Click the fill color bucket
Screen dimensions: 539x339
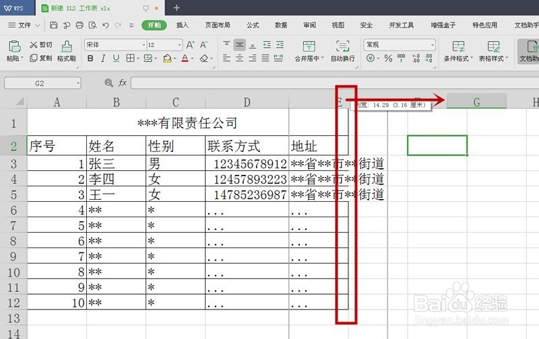tap(167, 59)
